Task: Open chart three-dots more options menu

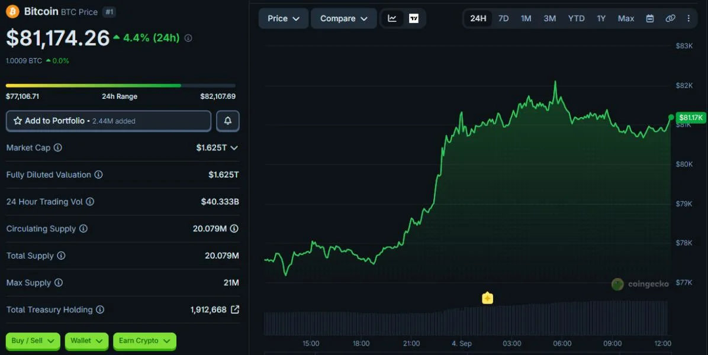Action: [688, 18]
